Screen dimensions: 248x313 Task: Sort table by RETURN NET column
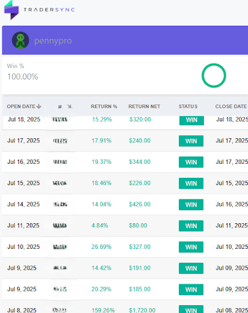144,106
